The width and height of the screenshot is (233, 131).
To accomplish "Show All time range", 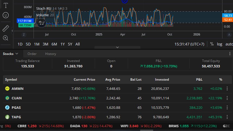I will click(x=78, y=44).
